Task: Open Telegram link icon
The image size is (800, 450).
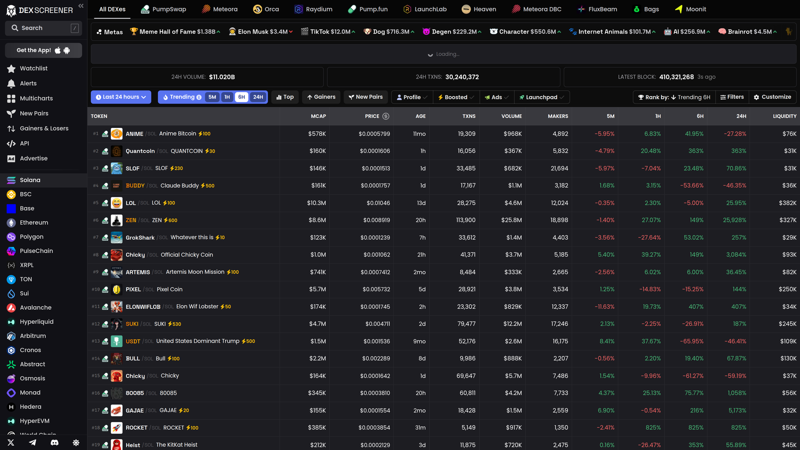Action: [x=32, y=442]
